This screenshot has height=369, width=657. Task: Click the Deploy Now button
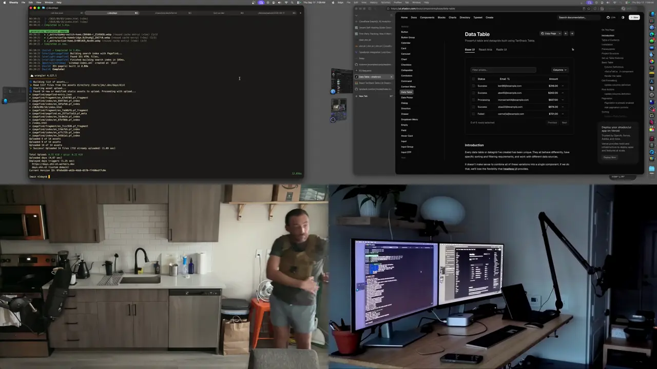(610, 157)
